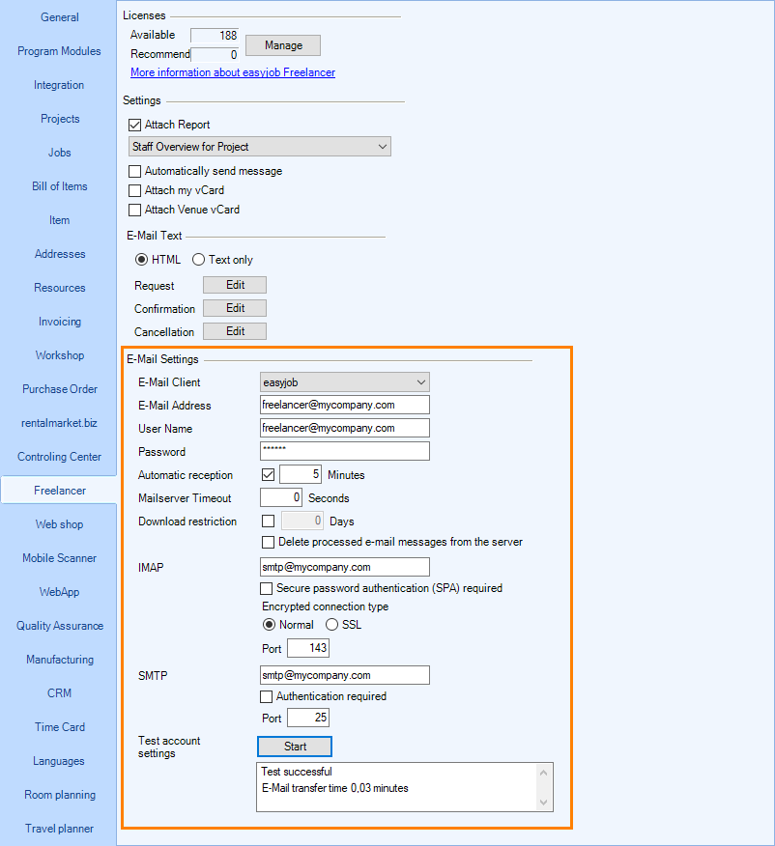Edit the Request e-mail text
775x846 pixels.
[235, 285]
